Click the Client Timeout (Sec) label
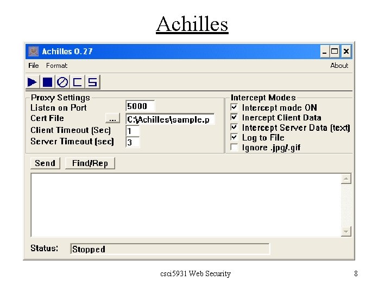The height and width of the screenshot is (293, 391). coord(71,130)
